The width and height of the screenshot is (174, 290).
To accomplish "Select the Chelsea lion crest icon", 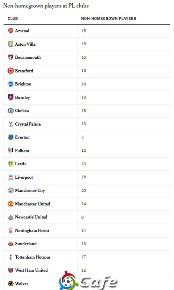I will click(11, 110).
